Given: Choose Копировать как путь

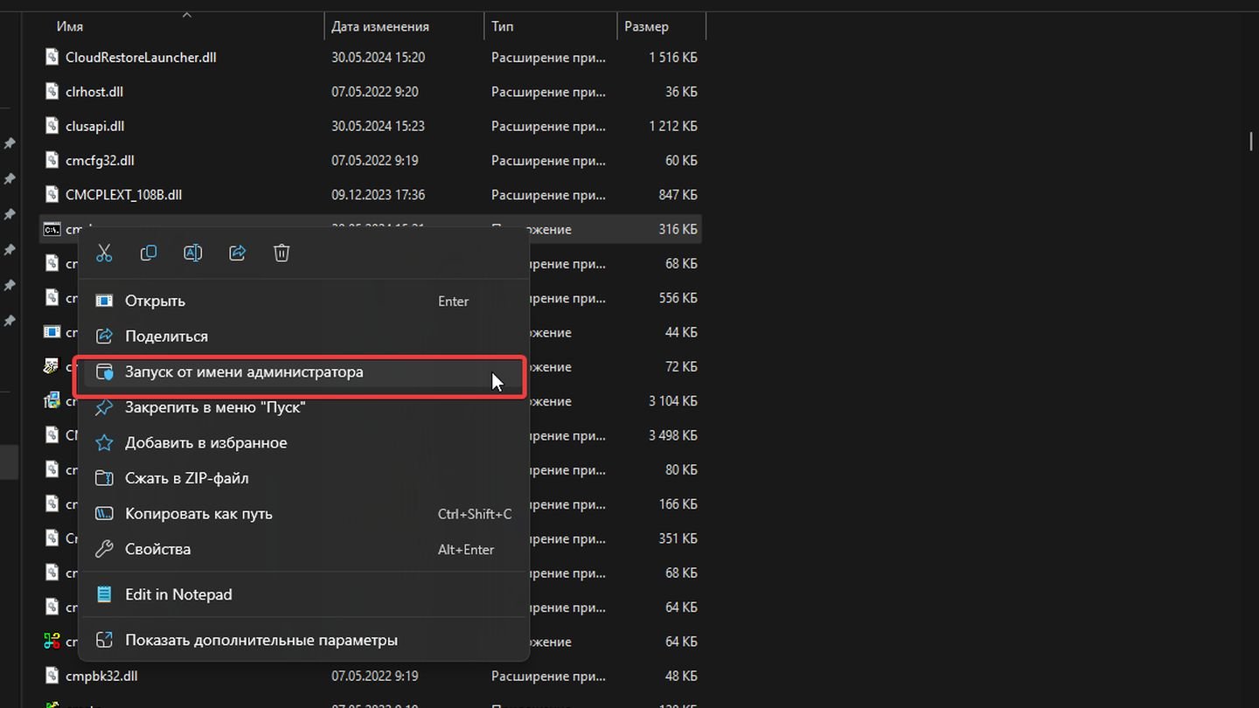Looking at the screenshot, I should click(303, 514).
